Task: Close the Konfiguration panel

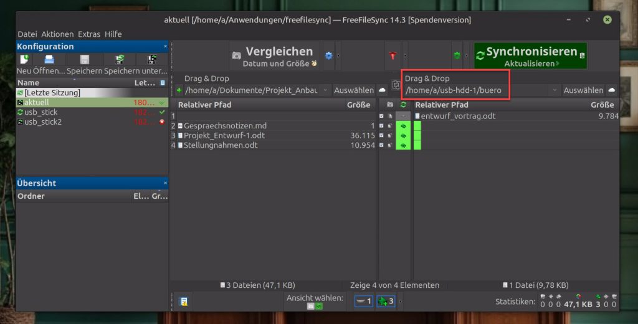Action: pos(165,46)
